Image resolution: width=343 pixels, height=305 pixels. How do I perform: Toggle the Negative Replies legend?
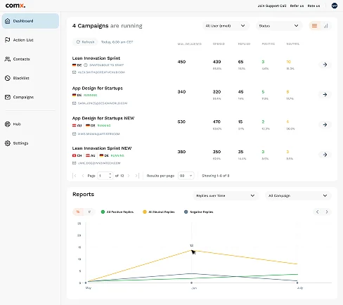pyautogui.click(x=199, y=212)
